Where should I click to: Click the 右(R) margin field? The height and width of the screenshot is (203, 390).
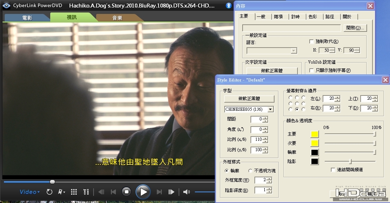[329, 108]
